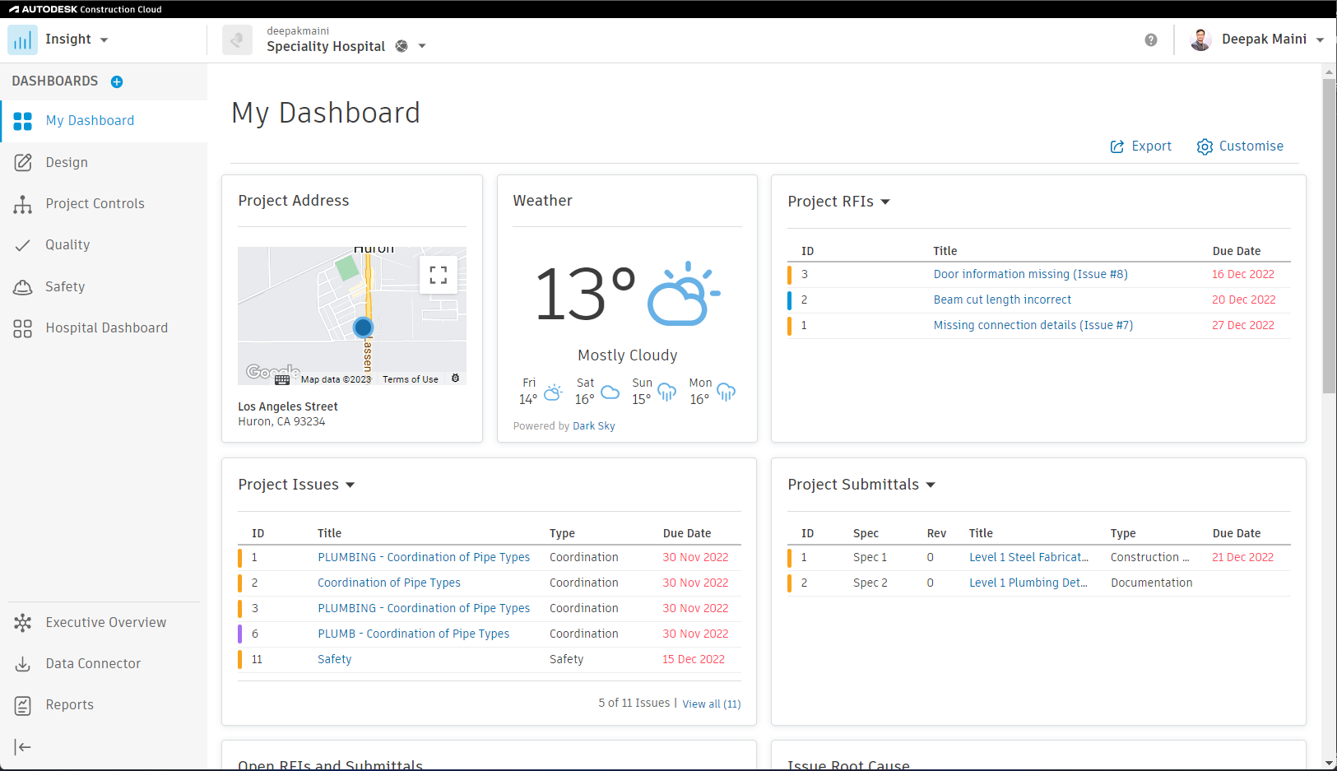Toggle fullscreen view on the map
The image size is (1337, 771).
point(439,275)
